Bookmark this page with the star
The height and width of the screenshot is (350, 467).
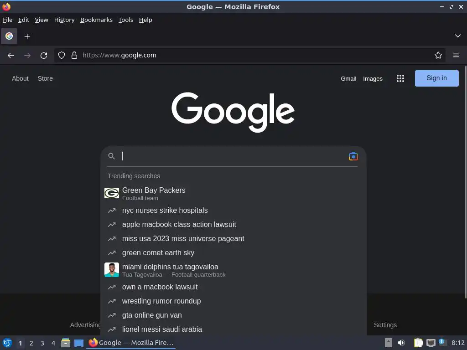tap(438, 55)
